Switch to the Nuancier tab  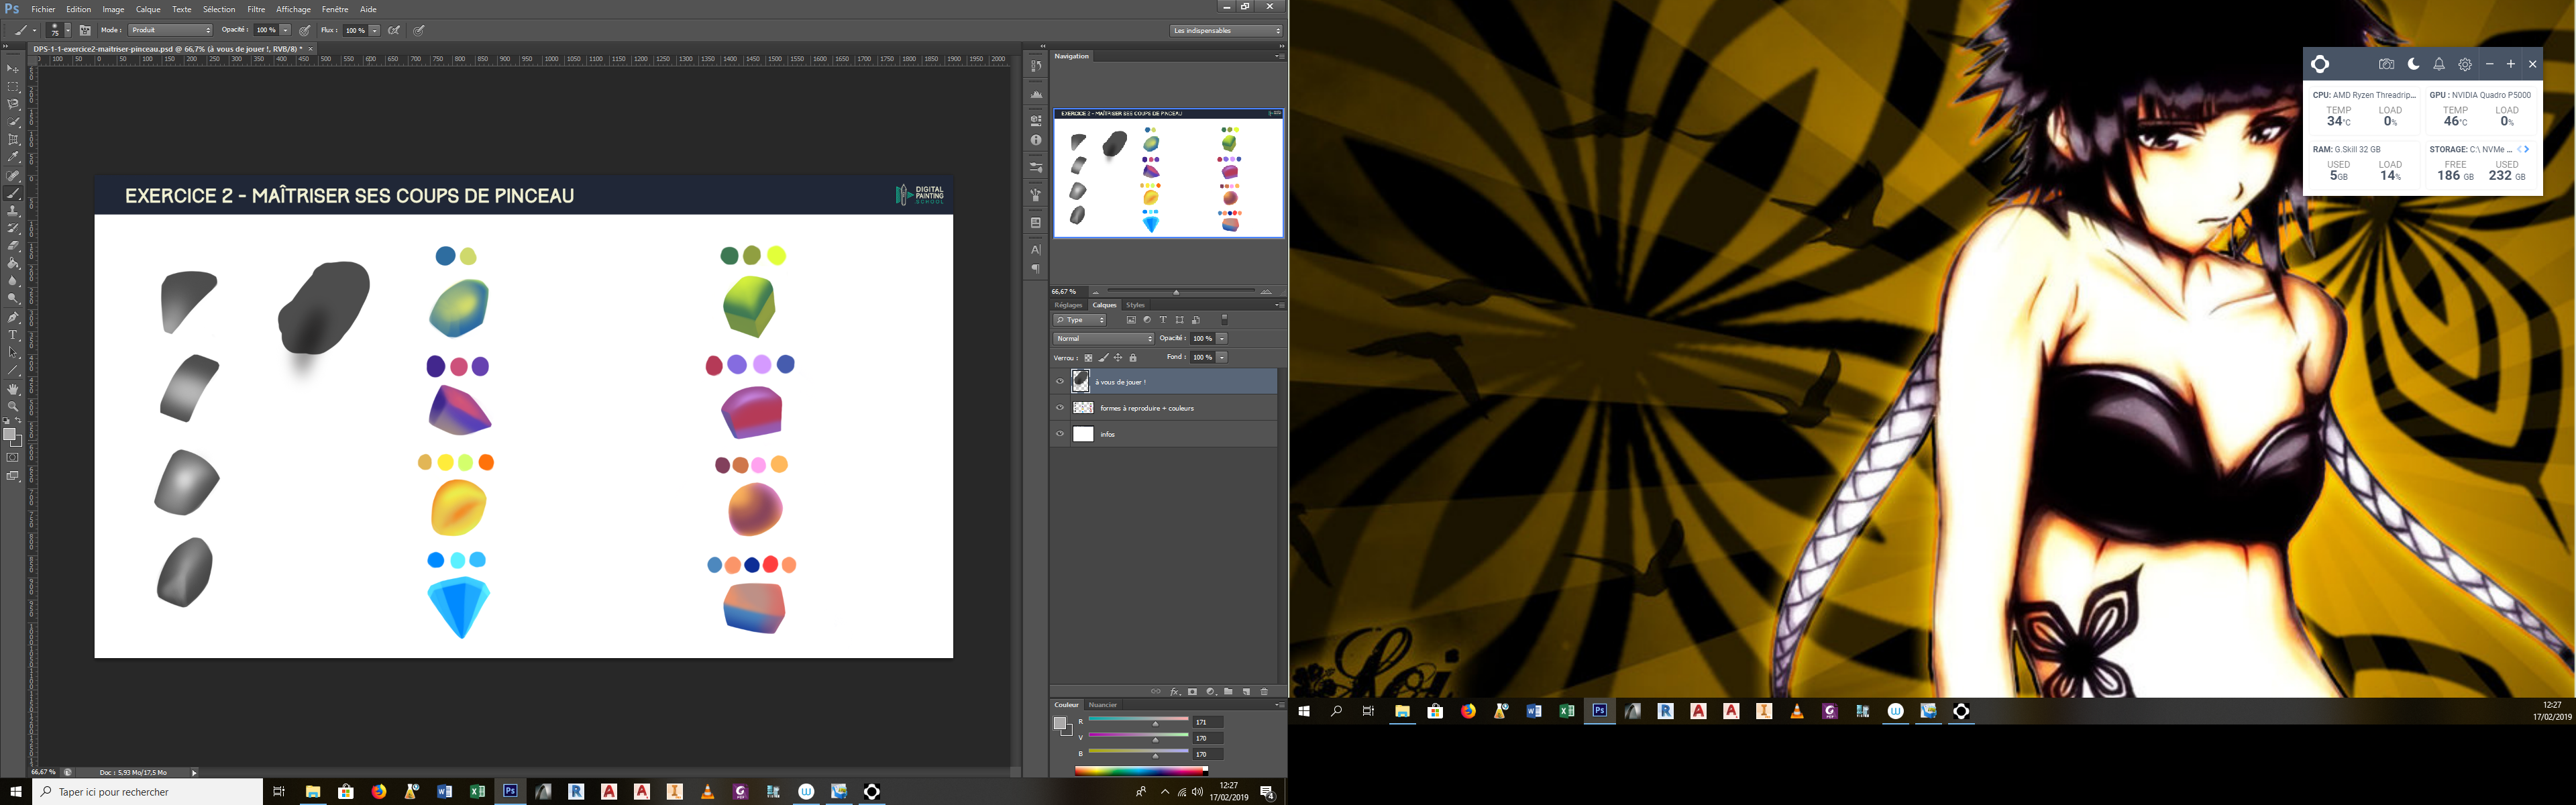click(1102, 705)
